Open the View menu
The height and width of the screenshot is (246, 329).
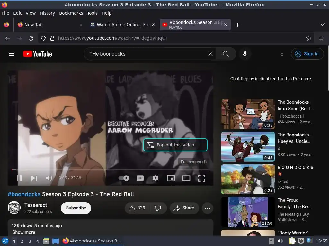31,13
